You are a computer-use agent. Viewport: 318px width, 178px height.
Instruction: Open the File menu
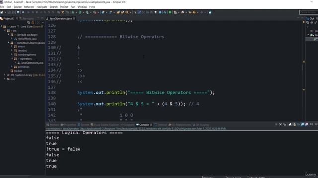click(2, 7)
